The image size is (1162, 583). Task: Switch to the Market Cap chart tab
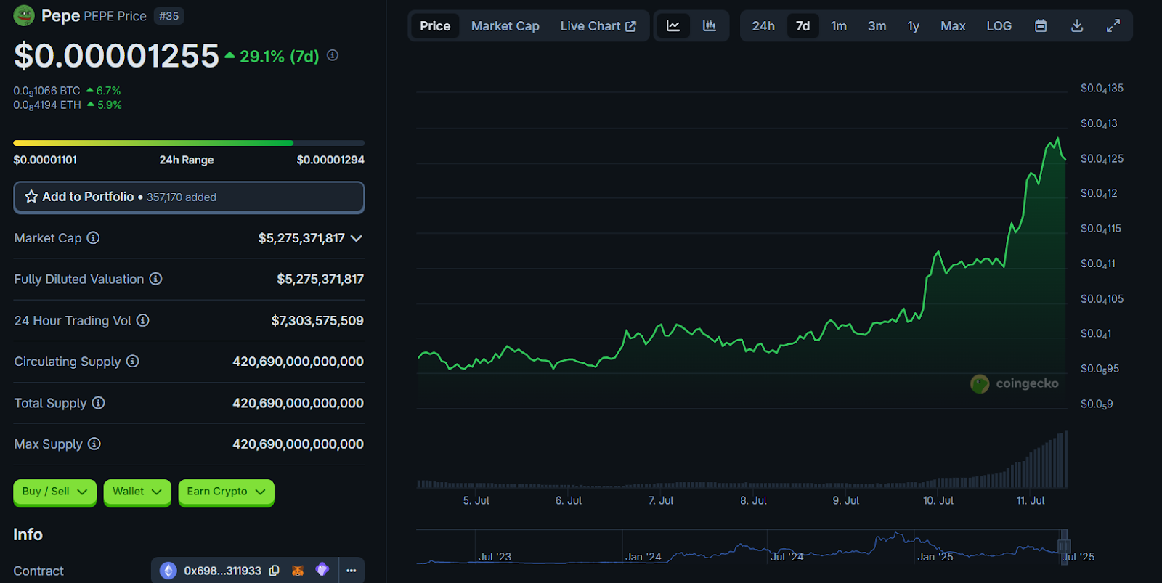[505, 26]
